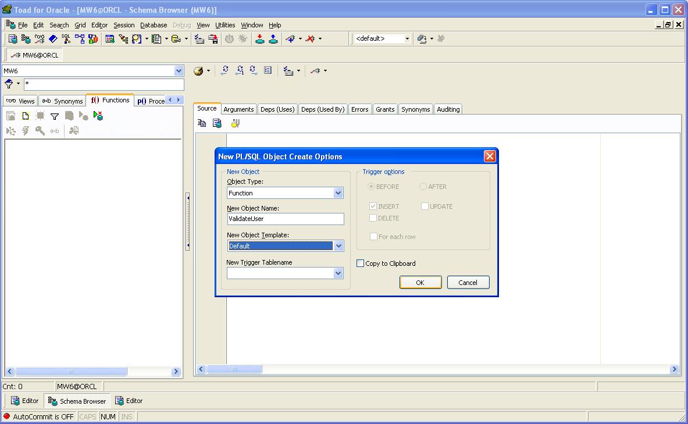Open the New Trigger Tablename dropdown

[339, 273]
